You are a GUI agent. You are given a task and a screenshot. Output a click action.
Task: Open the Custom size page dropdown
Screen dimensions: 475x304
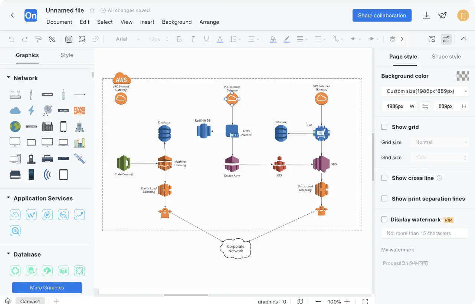(x=425, y=91)
